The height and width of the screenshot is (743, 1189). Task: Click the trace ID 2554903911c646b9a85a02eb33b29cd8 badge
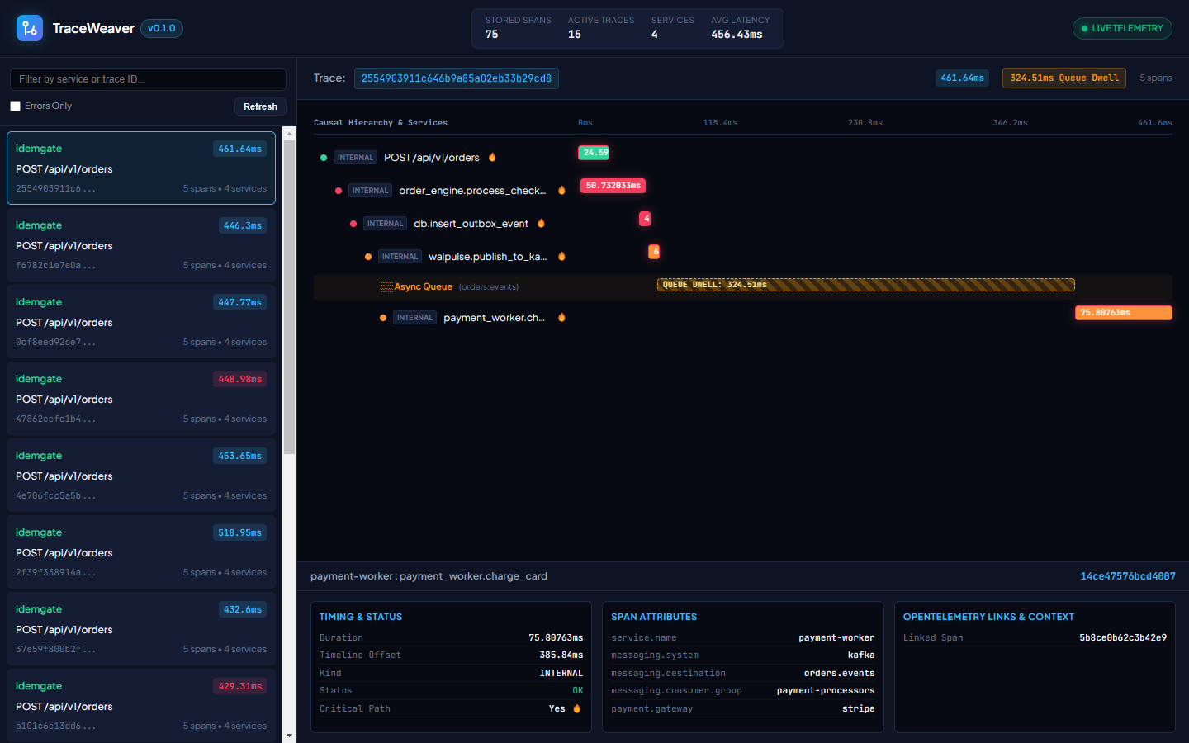coord(457,78)
